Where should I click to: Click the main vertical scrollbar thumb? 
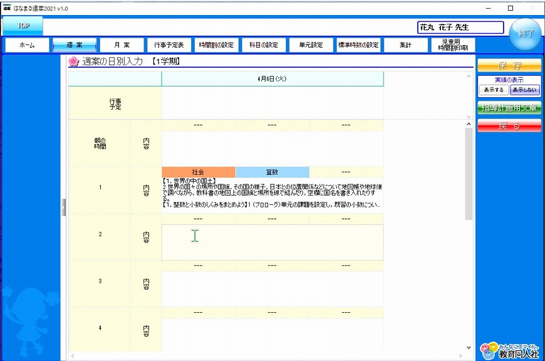pyautogui.click(x=469, y=174)
